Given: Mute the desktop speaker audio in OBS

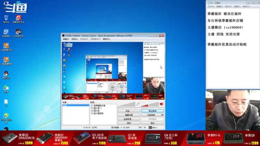Looking at the screenshot, I should pos(162,104).
